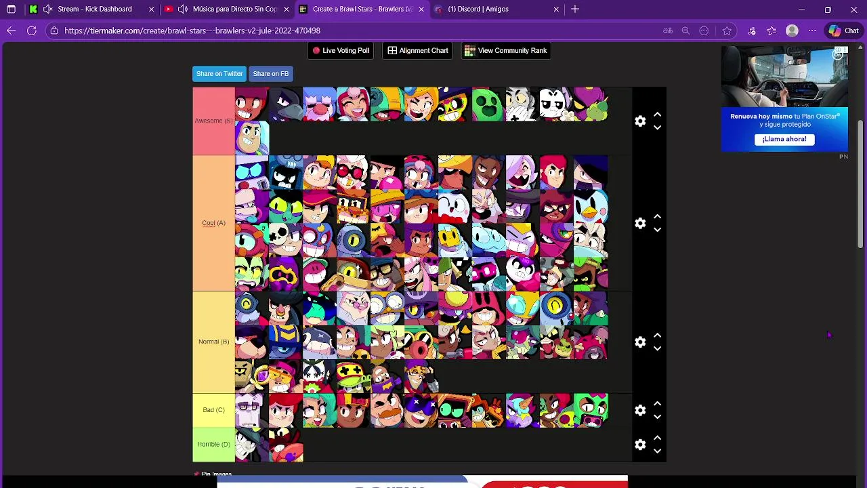Select the orange Cool (A) tier label
This screenshot has width=867, height=488.
(x=213, y=223)
